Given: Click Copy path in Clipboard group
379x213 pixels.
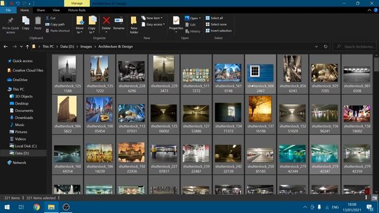Looking at the screenshot, I should (55, 24).
